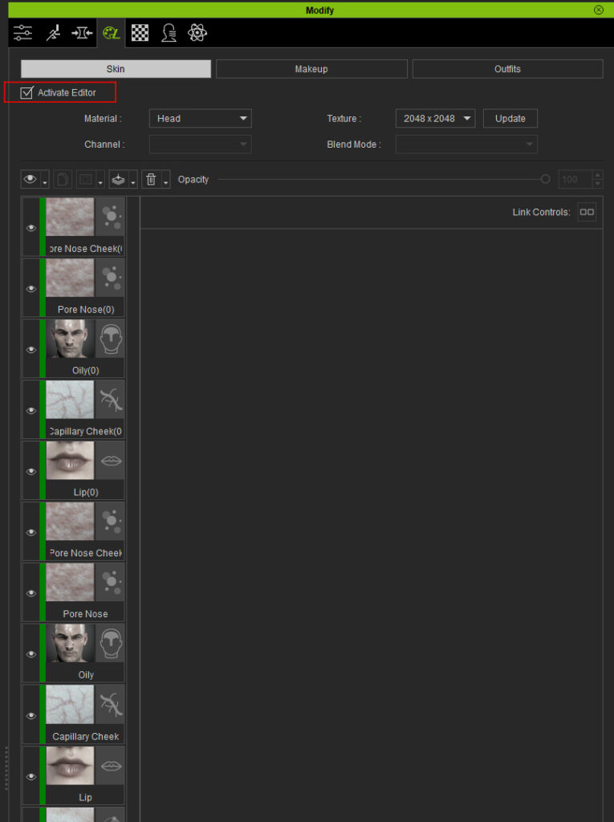Expand the Texture size 2048 x 2048 dropdown
This screenshot has height=822, width=614.
pos(435,119)
